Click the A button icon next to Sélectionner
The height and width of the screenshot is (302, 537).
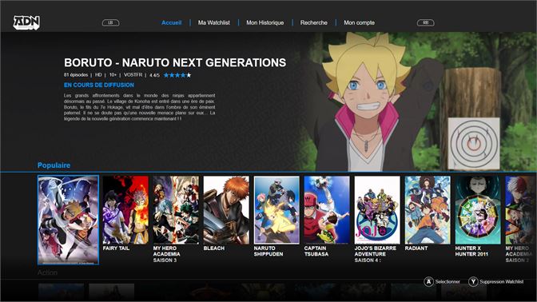click(x=429, y=282)
